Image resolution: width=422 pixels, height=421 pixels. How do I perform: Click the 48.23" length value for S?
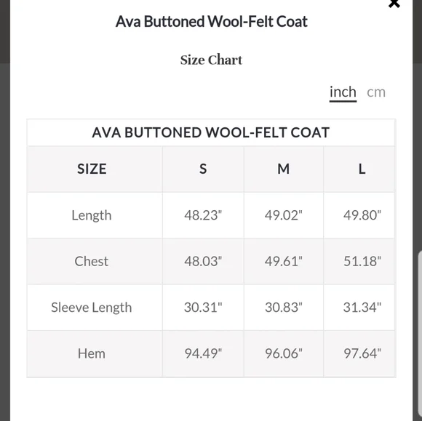click(203, 215)
